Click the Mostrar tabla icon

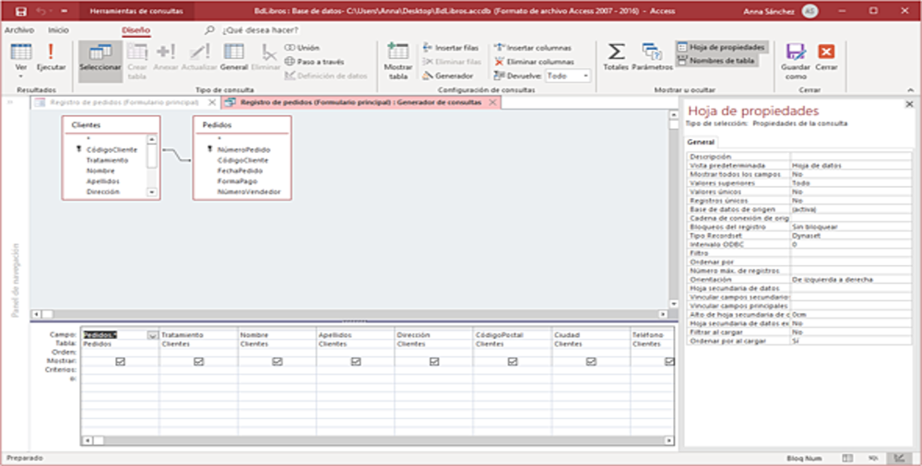point(398,53)
